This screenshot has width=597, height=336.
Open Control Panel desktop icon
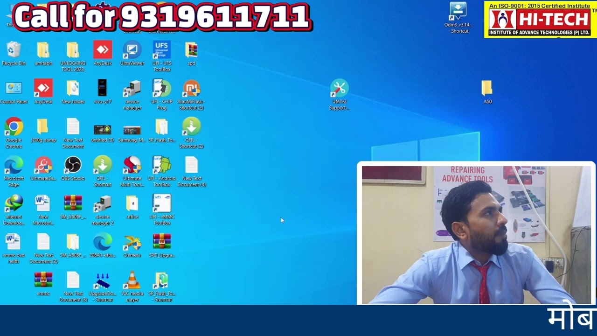pos(14,92)
